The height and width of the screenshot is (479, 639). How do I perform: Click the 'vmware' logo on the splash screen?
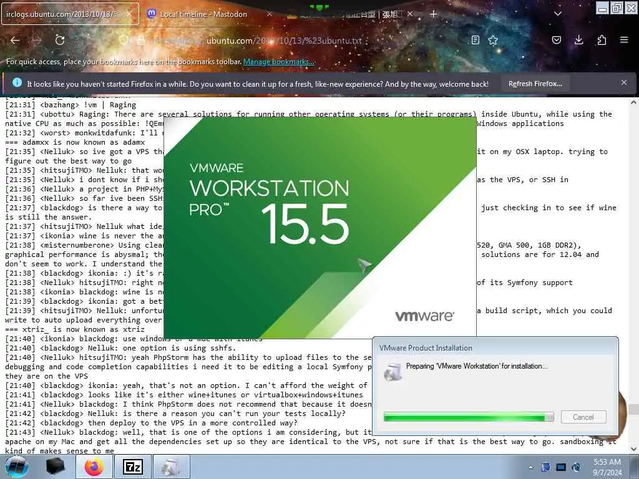424,316
